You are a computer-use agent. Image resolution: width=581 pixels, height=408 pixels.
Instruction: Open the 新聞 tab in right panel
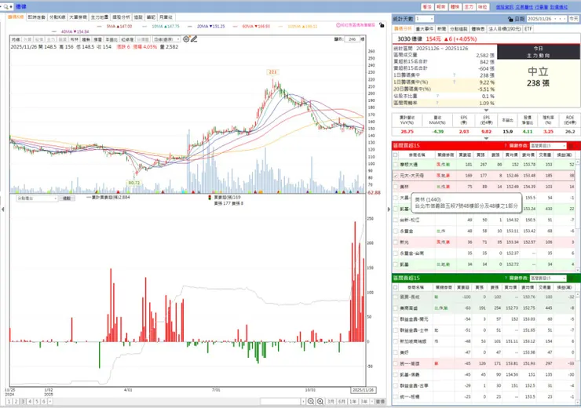click(441, 29)
